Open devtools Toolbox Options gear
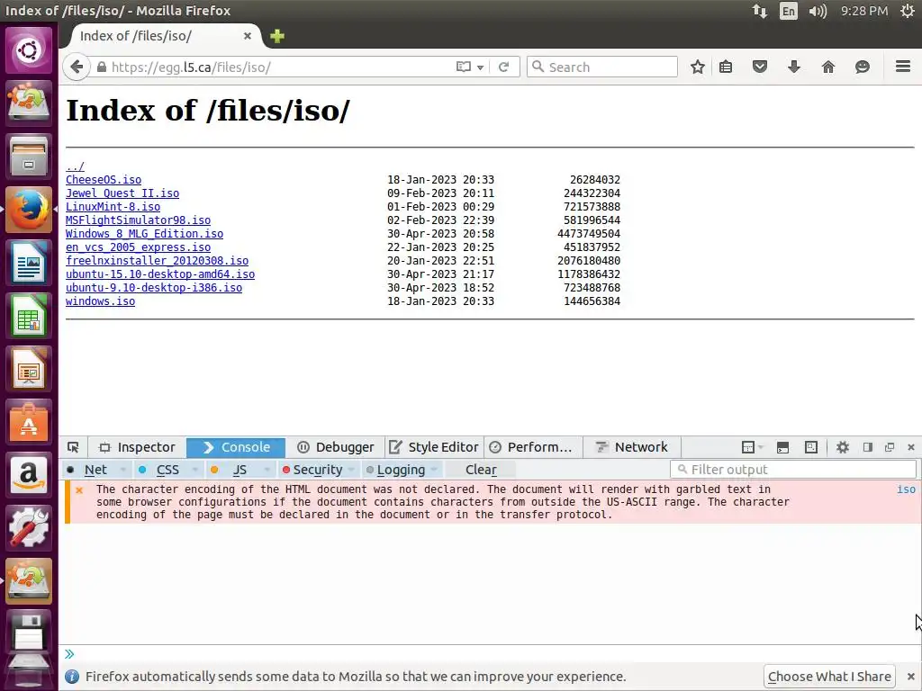The width and height of the screenshot is (922, 691). pos(843,448)
